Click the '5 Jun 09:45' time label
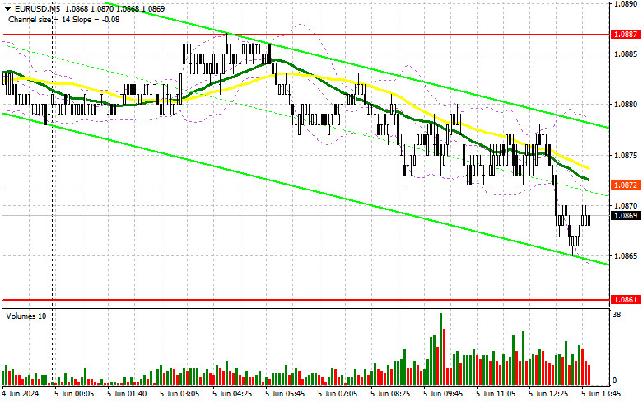The height and width of the screenshot is (403, 643). pos(443,394)
